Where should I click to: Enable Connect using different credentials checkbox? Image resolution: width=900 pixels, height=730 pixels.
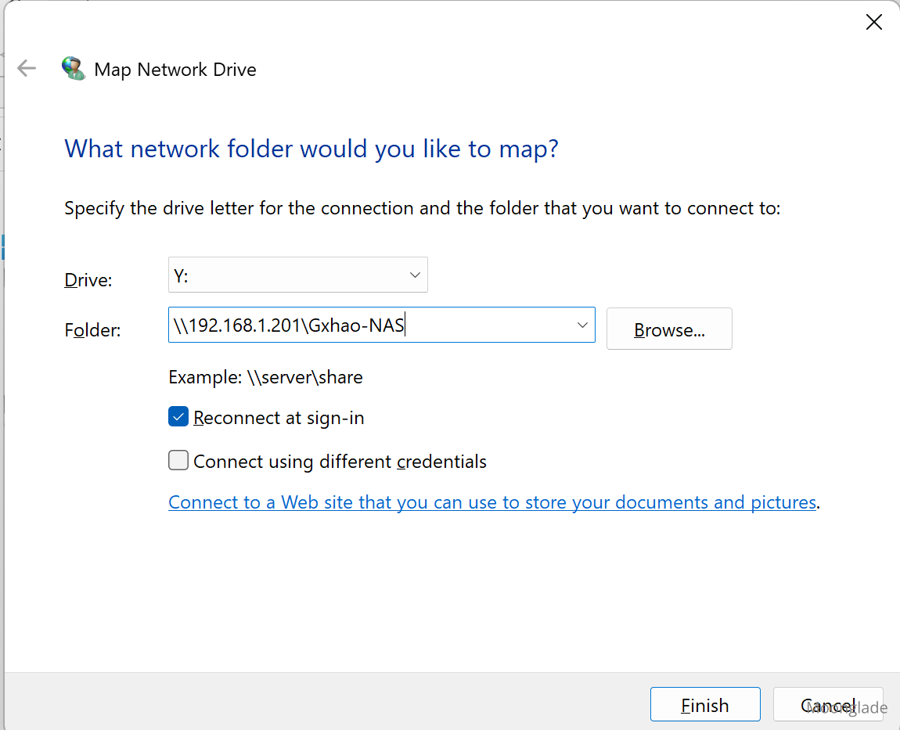coord(178,461)
